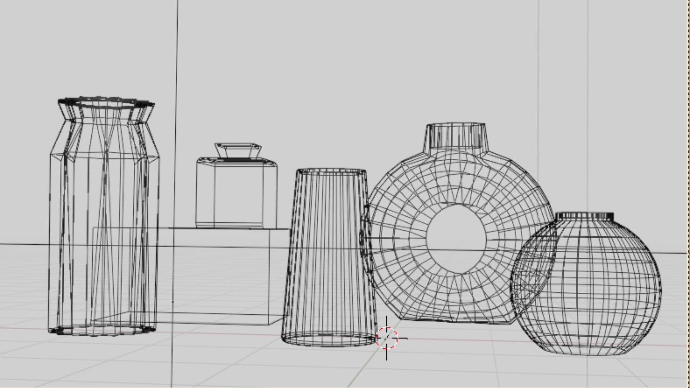Select the tapered cone vase mesh
The height and width of the screenshot is (388, 690).
(330, 258)
